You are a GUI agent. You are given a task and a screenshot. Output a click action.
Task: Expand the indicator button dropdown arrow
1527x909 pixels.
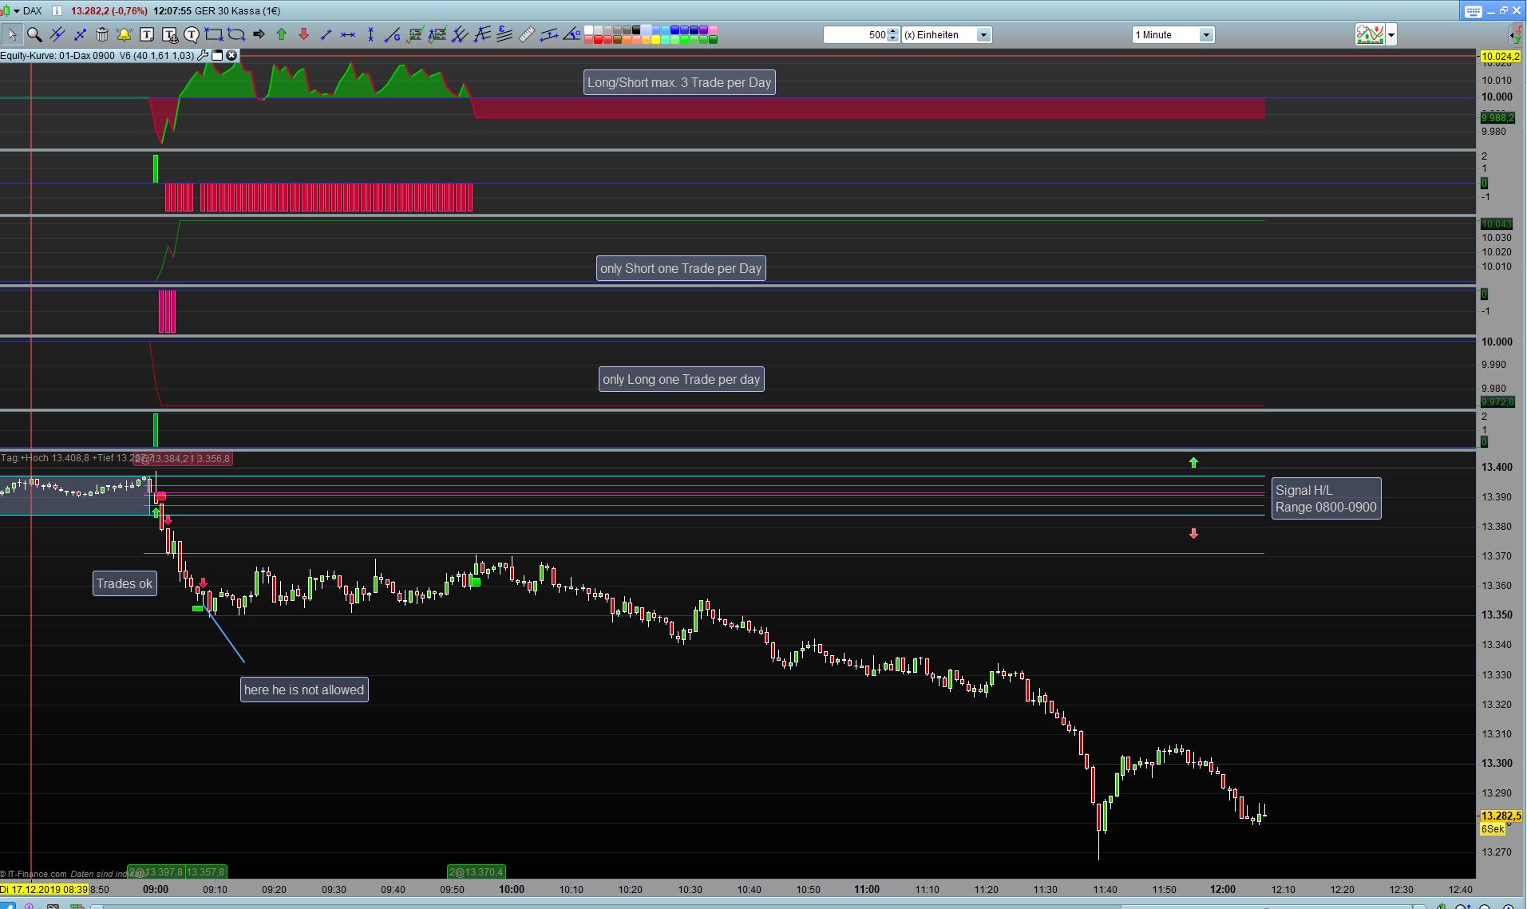pyautogui.click(x=1391, y=34)
